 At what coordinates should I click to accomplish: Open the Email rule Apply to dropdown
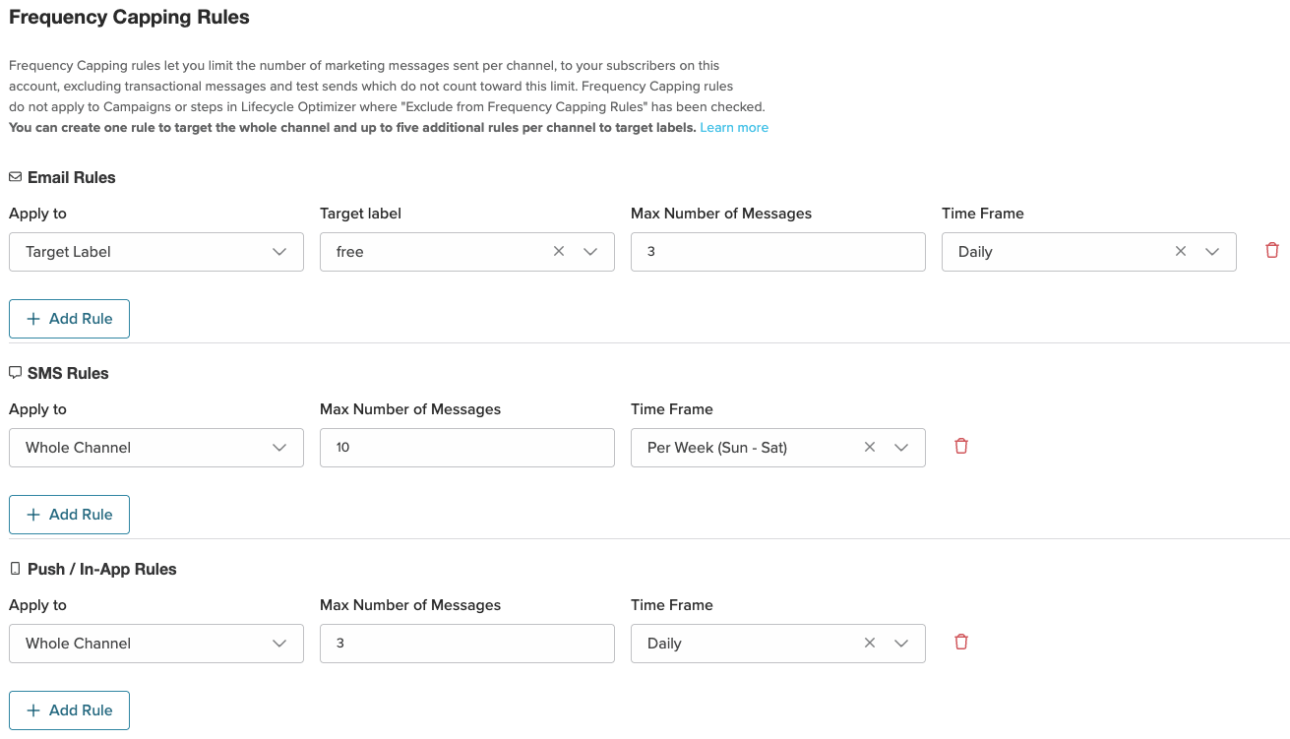click(x=155, y=252)
